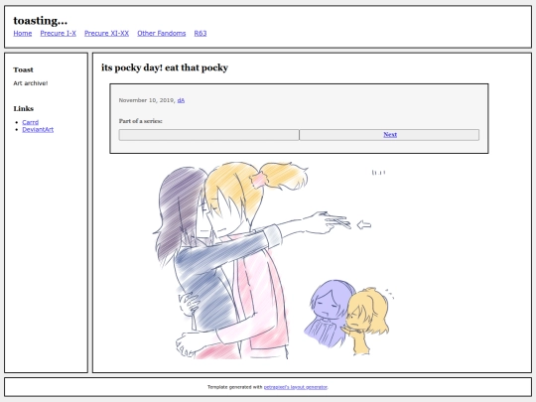Follow the dA source link beside the date

tap(181, 100)
